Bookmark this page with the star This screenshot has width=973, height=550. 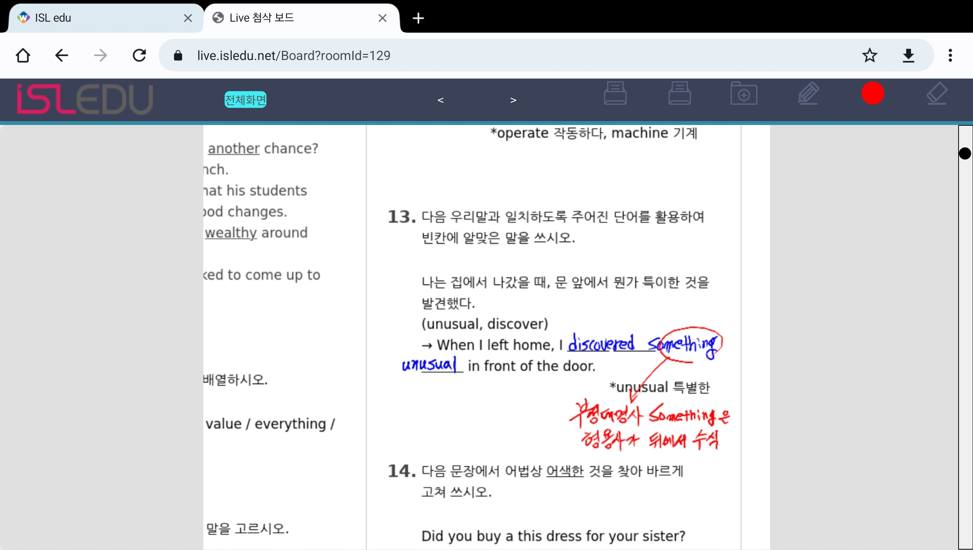(869, 55)
